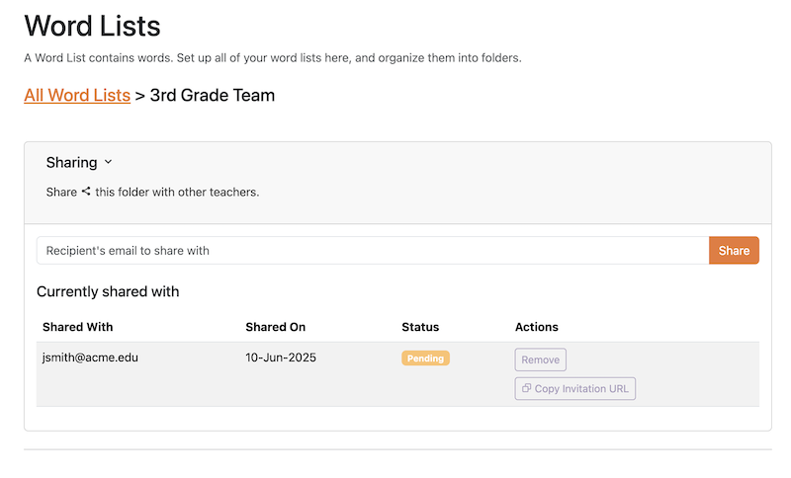Image resolution: width=791 pixels, height=478 pixels.
Task: Click the Pending status badge
Action: (x=425, y=358)
